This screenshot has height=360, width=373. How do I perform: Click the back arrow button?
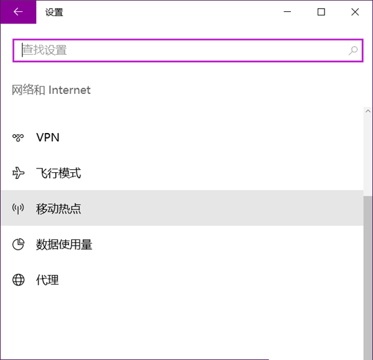(17, 12)
